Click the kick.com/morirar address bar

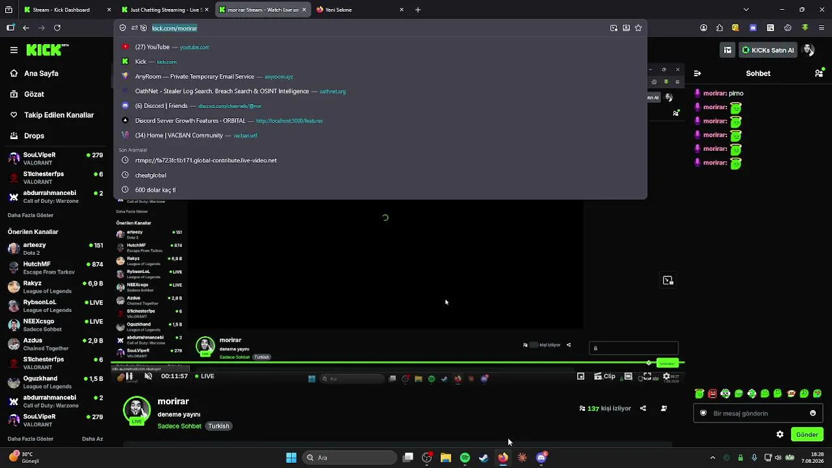coord(380,28)
